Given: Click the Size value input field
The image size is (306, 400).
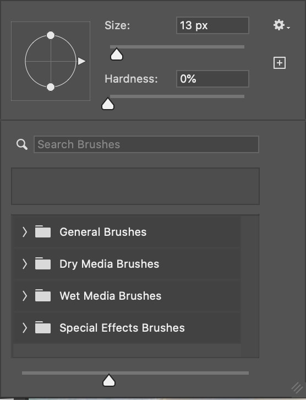Looking at the screenshot, I should [212, 25].
